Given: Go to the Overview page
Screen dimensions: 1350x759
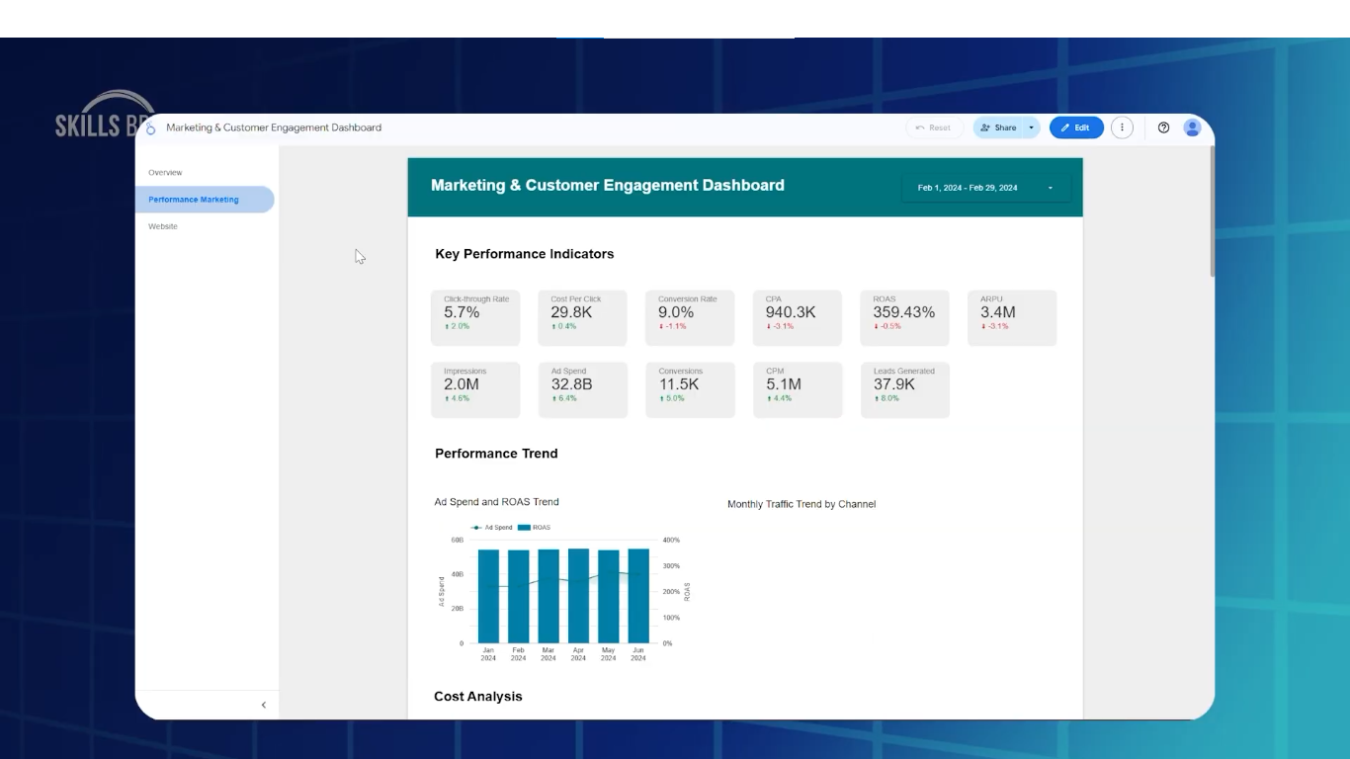Looking at the screenshot, I should 165,173.
